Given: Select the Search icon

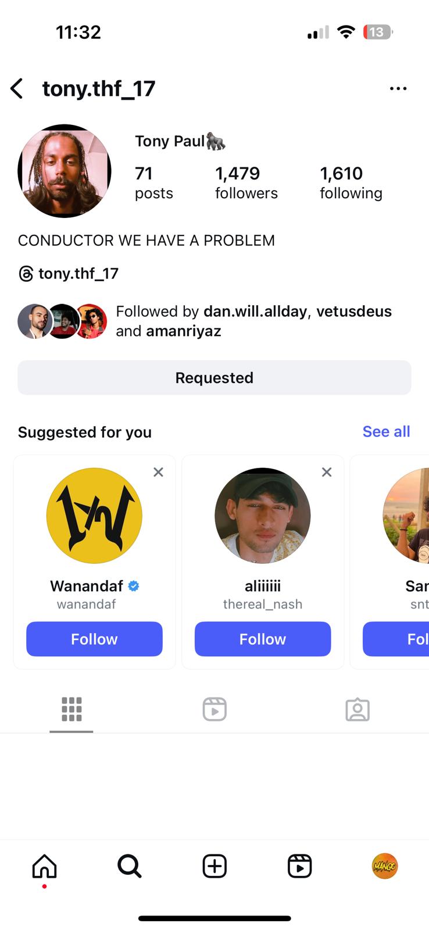Looking at the screenshot, I should (128, 865).
